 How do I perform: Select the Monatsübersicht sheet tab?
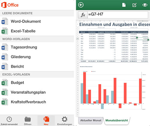117,120
